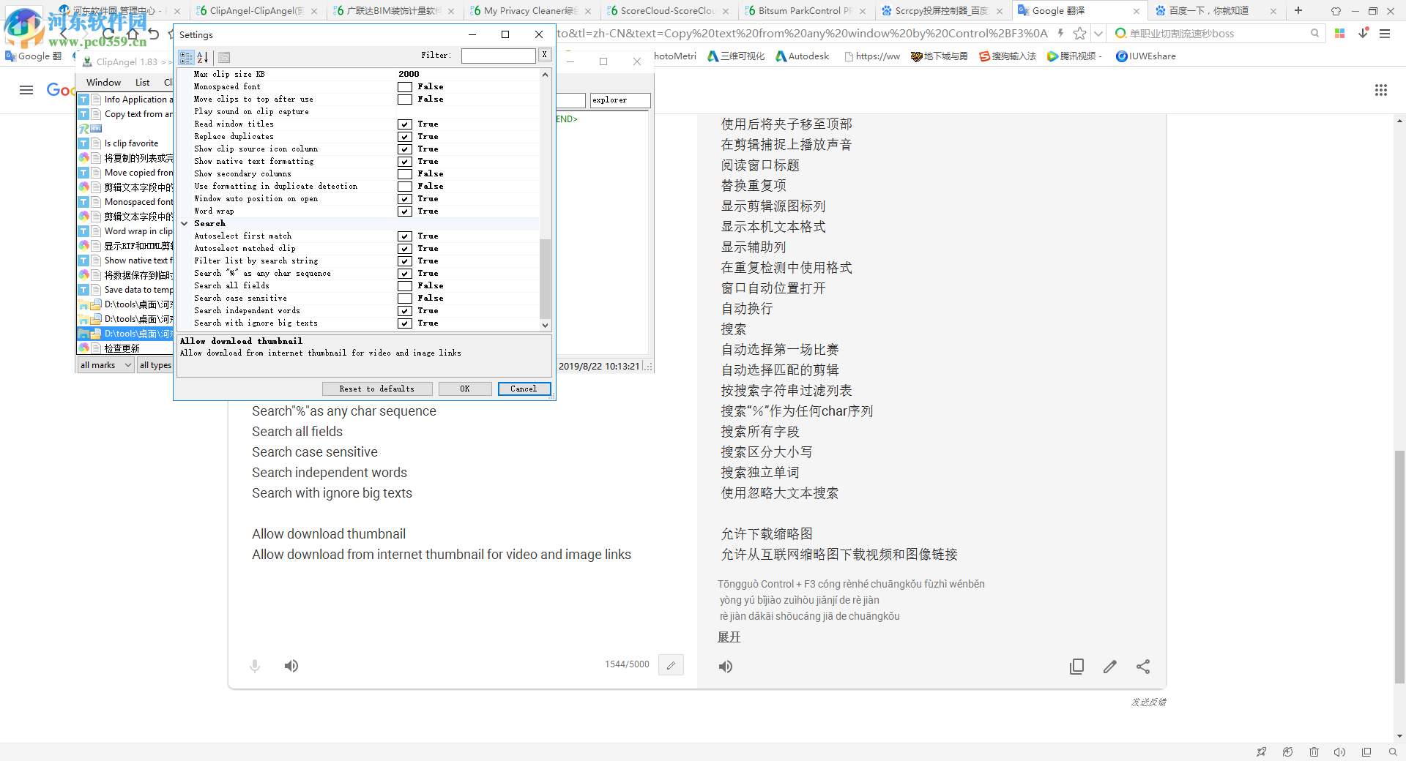Activate voice input microphone in Google Translate
1406x761 pixels.
coord(254,666)
